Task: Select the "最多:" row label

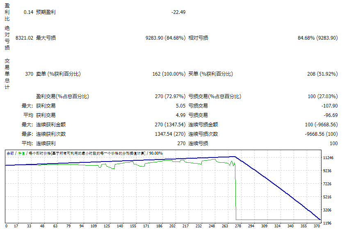Action: point(27,134)
